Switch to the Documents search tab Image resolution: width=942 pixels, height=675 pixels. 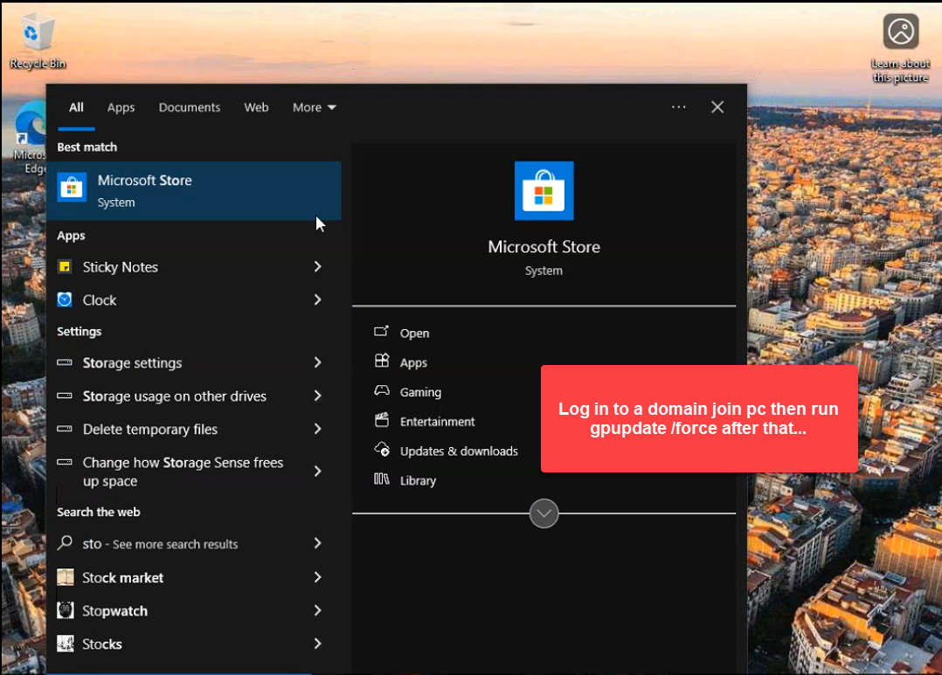[190, 107]
